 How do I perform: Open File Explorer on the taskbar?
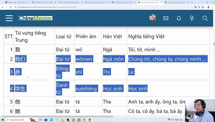pyautogui.click(x=63, y=120)
